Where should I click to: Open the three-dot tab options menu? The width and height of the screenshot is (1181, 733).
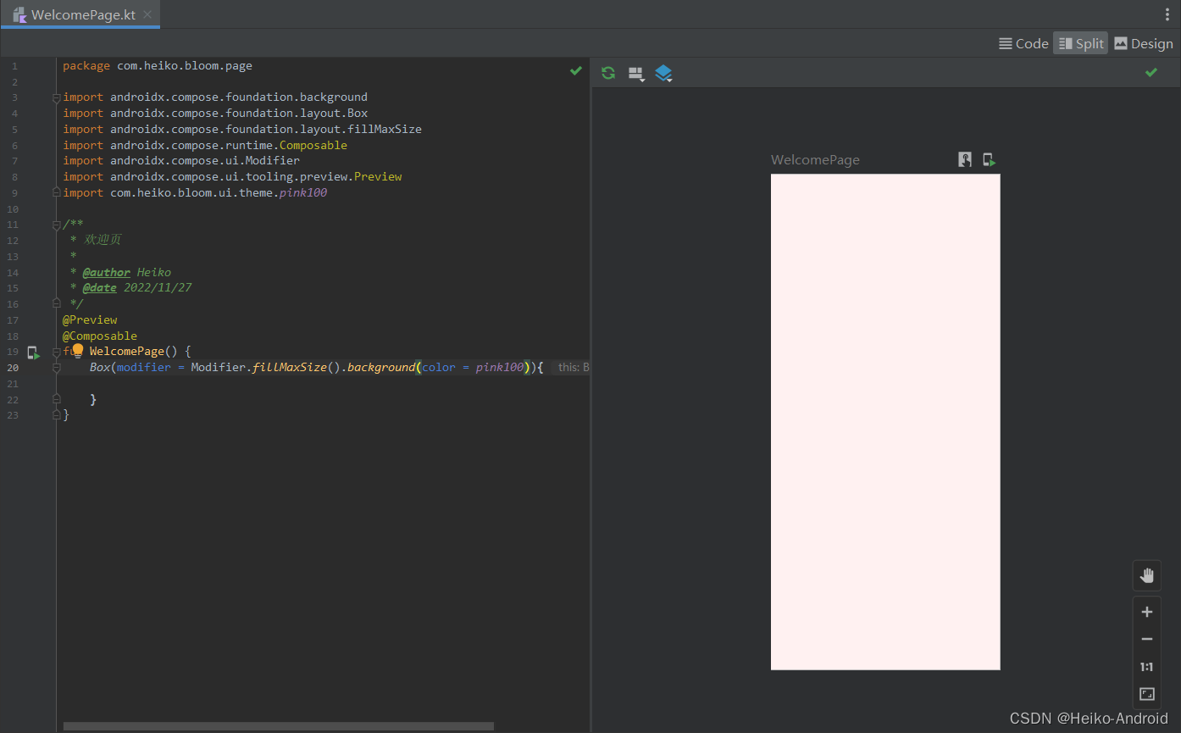point(1167,14)
